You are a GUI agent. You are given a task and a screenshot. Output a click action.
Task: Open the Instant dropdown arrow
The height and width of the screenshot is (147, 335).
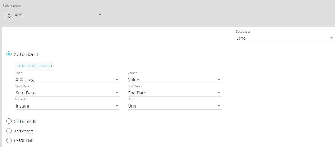click(117, 106)
